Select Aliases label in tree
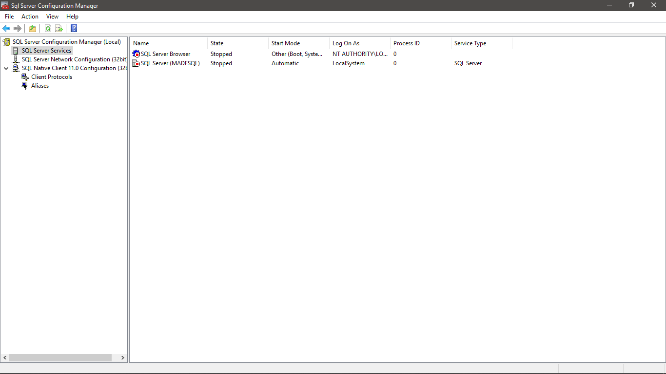The height and width of the screenshot is (374, 666). click(40, 86)
